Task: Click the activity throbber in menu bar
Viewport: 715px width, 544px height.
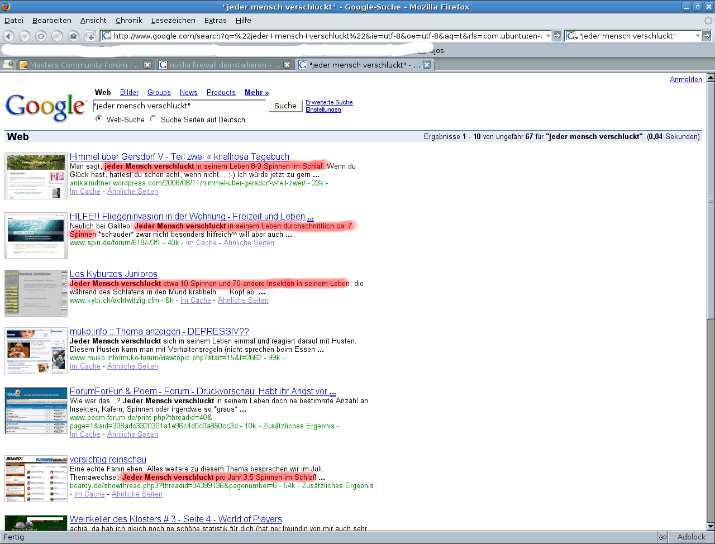Action: tap(708, 20)
